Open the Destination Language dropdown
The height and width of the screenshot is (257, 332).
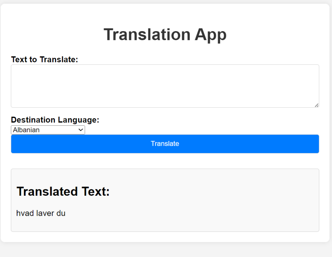(x=48, y=130)
